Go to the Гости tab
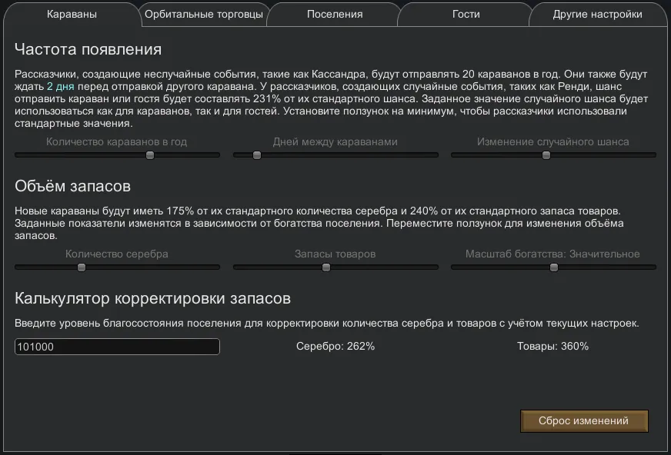This screenshot has height=455, width=671. (466, 15)
